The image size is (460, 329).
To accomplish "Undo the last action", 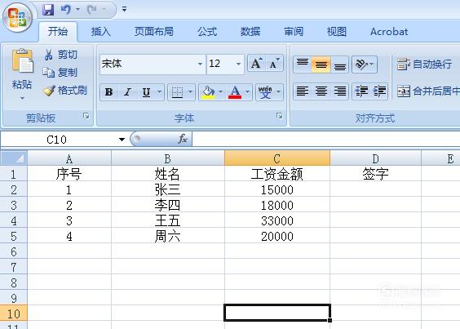I will 66,10.
